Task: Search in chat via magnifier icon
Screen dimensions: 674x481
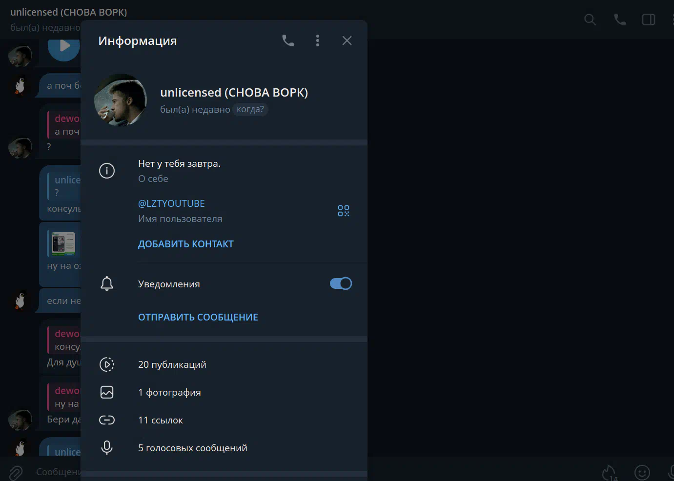Action: pos(590,20)
